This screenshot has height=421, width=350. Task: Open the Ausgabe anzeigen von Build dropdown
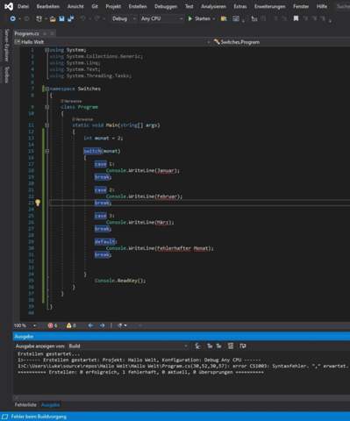128,346
